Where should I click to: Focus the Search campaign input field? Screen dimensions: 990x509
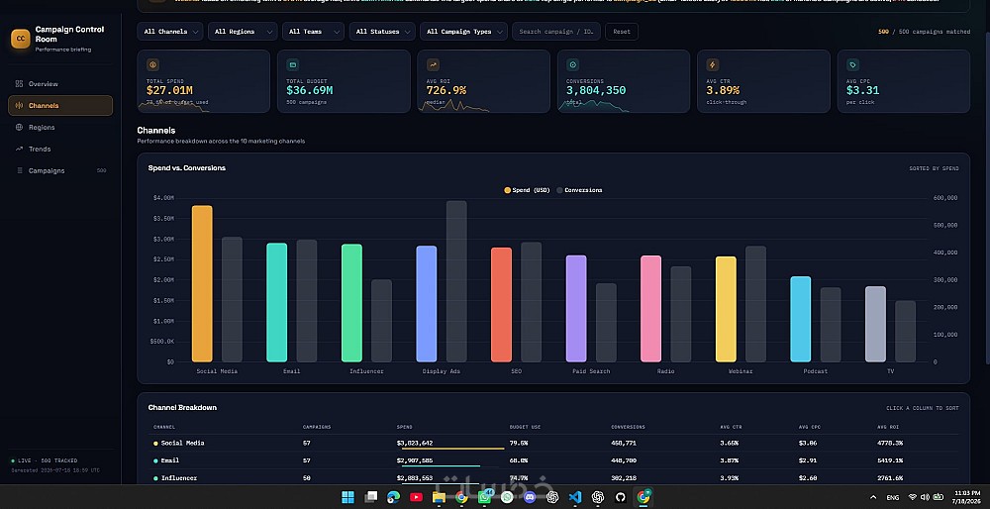click(555, 32)
